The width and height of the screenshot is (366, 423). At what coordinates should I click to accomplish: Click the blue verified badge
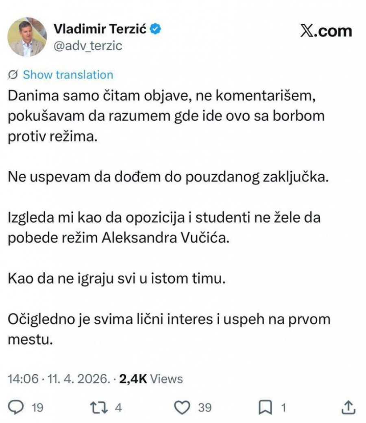click(x=157, y=29)
